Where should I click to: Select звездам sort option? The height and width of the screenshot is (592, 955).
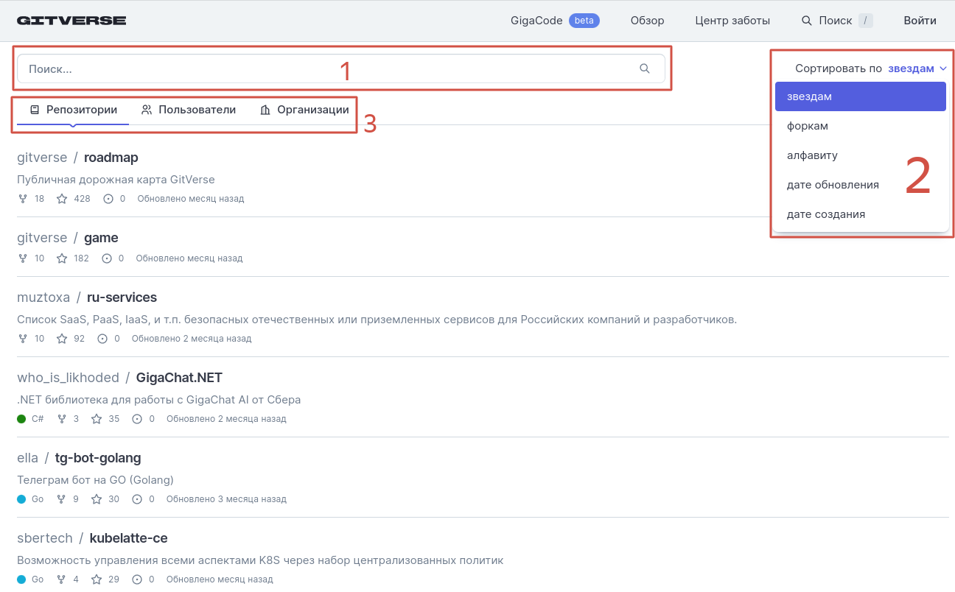click(861, 96)
